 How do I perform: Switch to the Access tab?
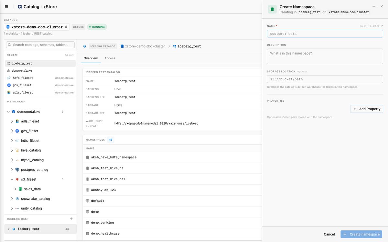coord(110,58)
